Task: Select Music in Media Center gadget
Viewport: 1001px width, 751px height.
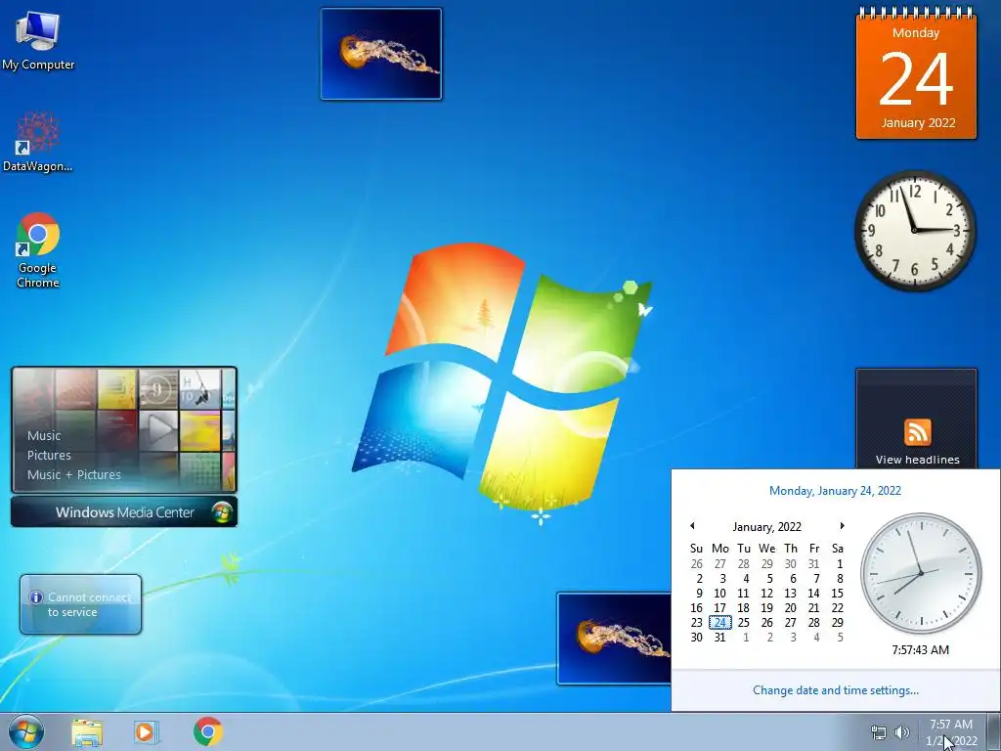Action: (44, 435)
